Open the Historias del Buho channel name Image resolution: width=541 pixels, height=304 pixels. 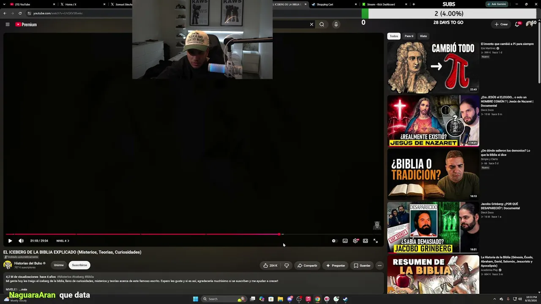coord(28,263)
